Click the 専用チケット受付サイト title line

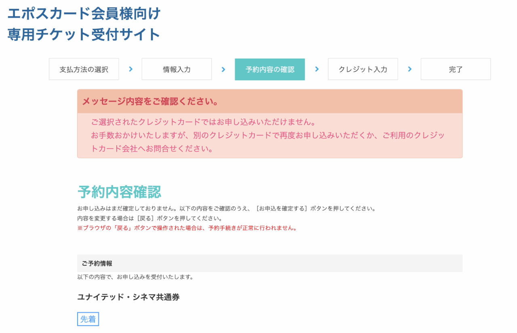pyautogui.click(x=84, y=35)
